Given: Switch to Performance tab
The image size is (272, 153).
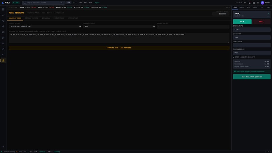Looking at the screenshot, I should pos(58,18).
